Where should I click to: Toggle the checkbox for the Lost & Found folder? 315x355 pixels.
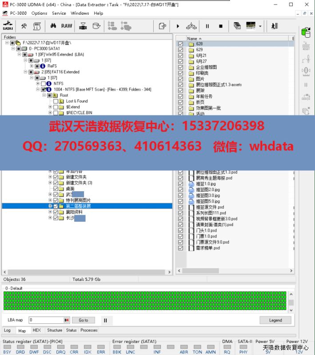(x=56, y=101)
